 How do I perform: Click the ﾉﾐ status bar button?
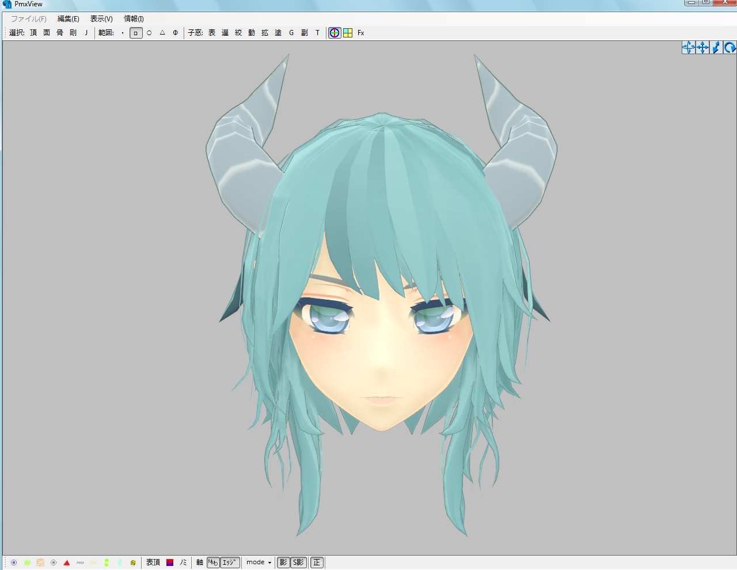[183, 563]
